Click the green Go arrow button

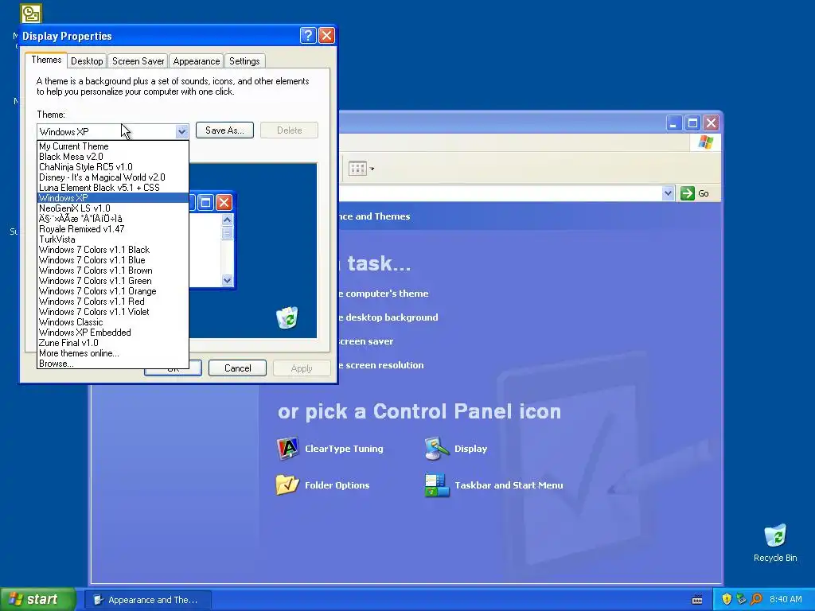point(687,193)
